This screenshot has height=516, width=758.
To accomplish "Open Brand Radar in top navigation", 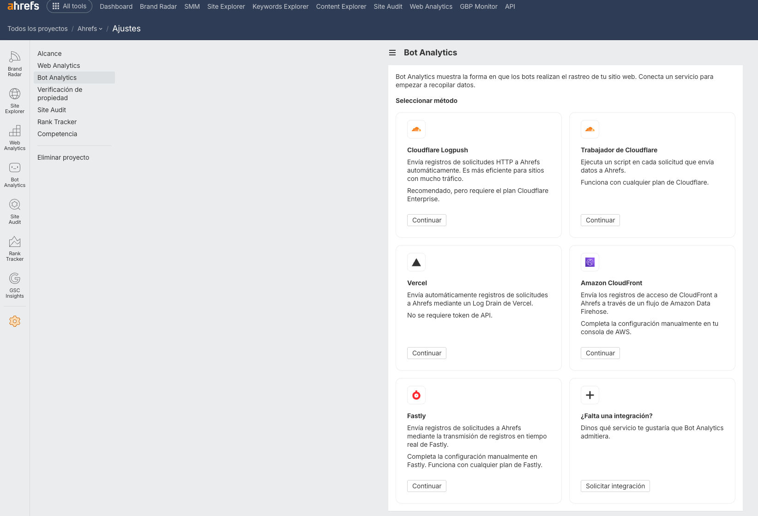I will (158, 6).
